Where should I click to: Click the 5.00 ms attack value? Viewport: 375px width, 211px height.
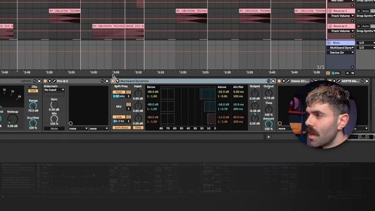(238, 92)
